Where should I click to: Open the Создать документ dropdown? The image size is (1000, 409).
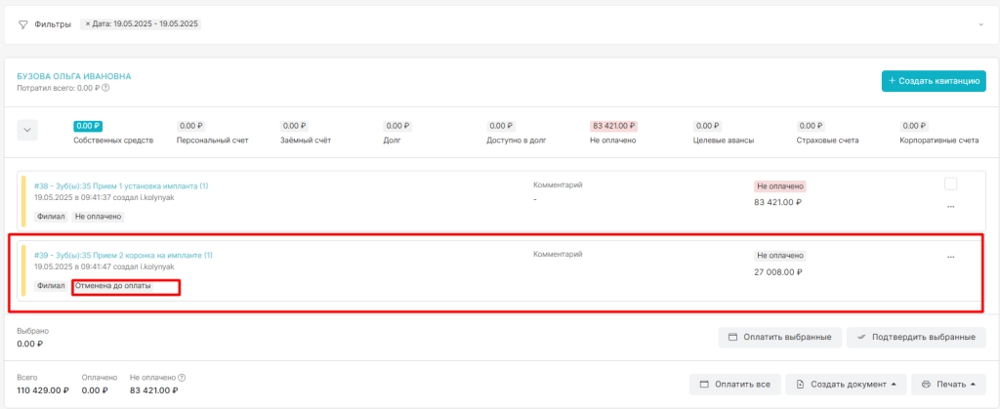847,385
